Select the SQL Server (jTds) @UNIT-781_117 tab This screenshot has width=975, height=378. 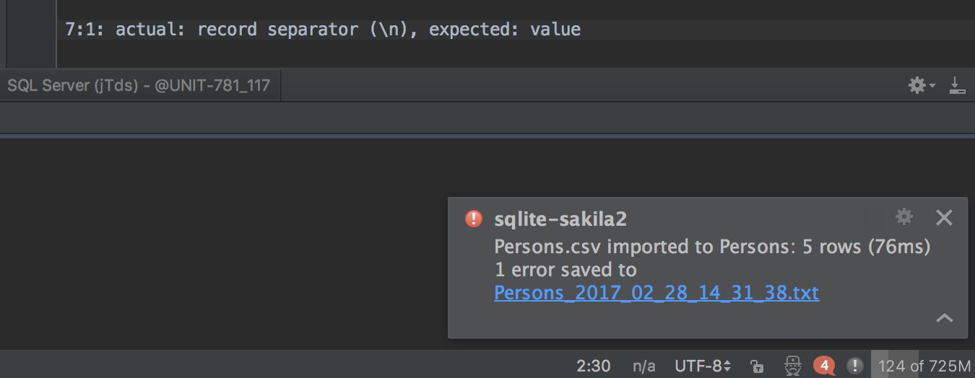click(x=139, y=86)
